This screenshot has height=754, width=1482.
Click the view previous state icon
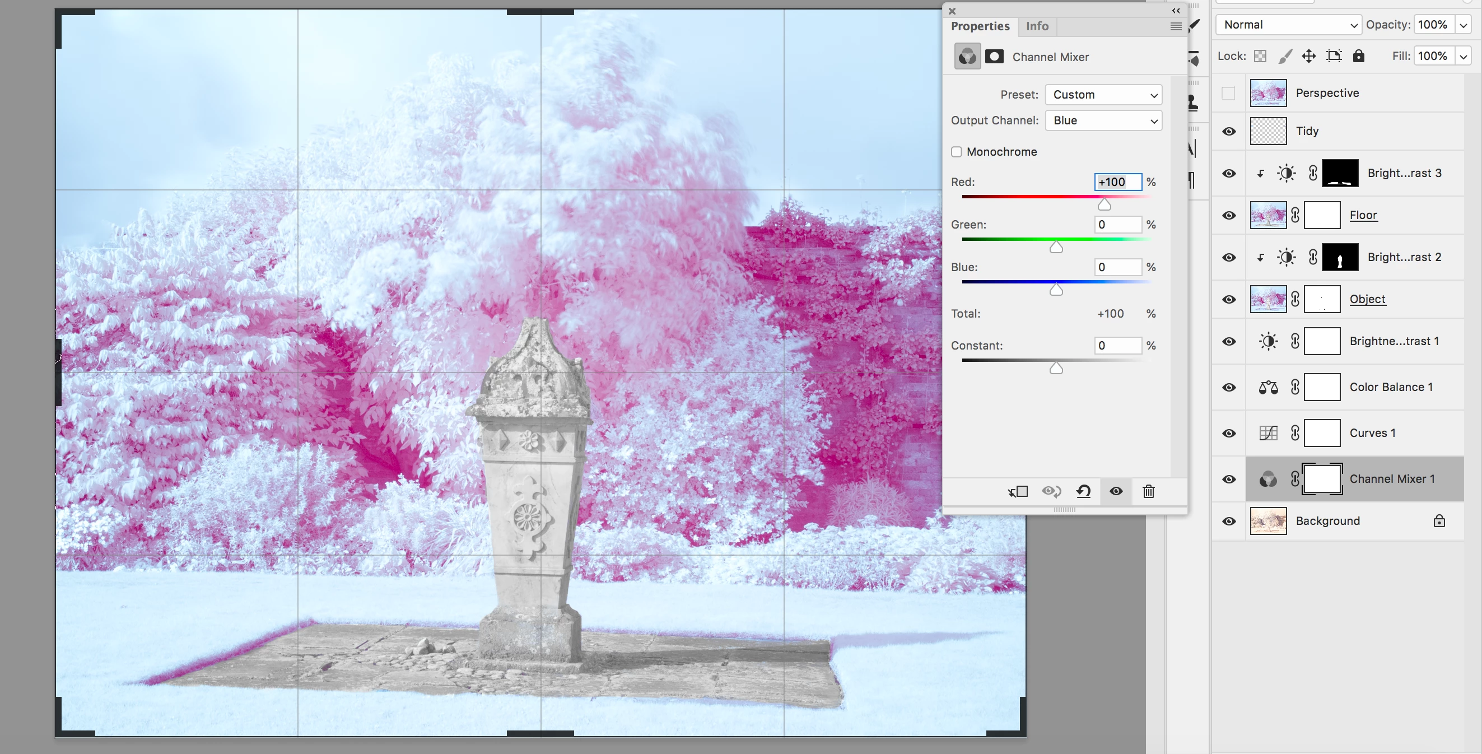tap(1051, 491)
